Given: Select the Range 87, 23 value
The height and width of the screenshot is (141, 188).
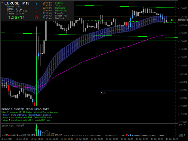Looking at the screenshot, I should tap(15, 9).
